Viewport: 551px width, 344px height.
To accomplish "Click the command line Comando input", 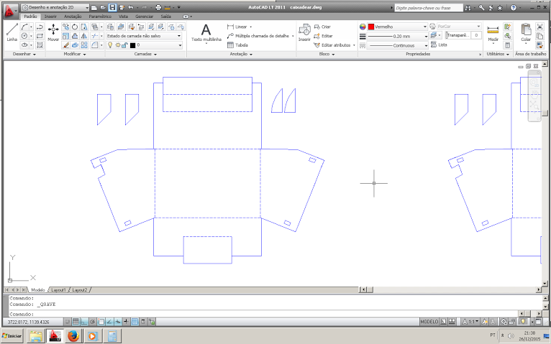I will tap(263, 314).
